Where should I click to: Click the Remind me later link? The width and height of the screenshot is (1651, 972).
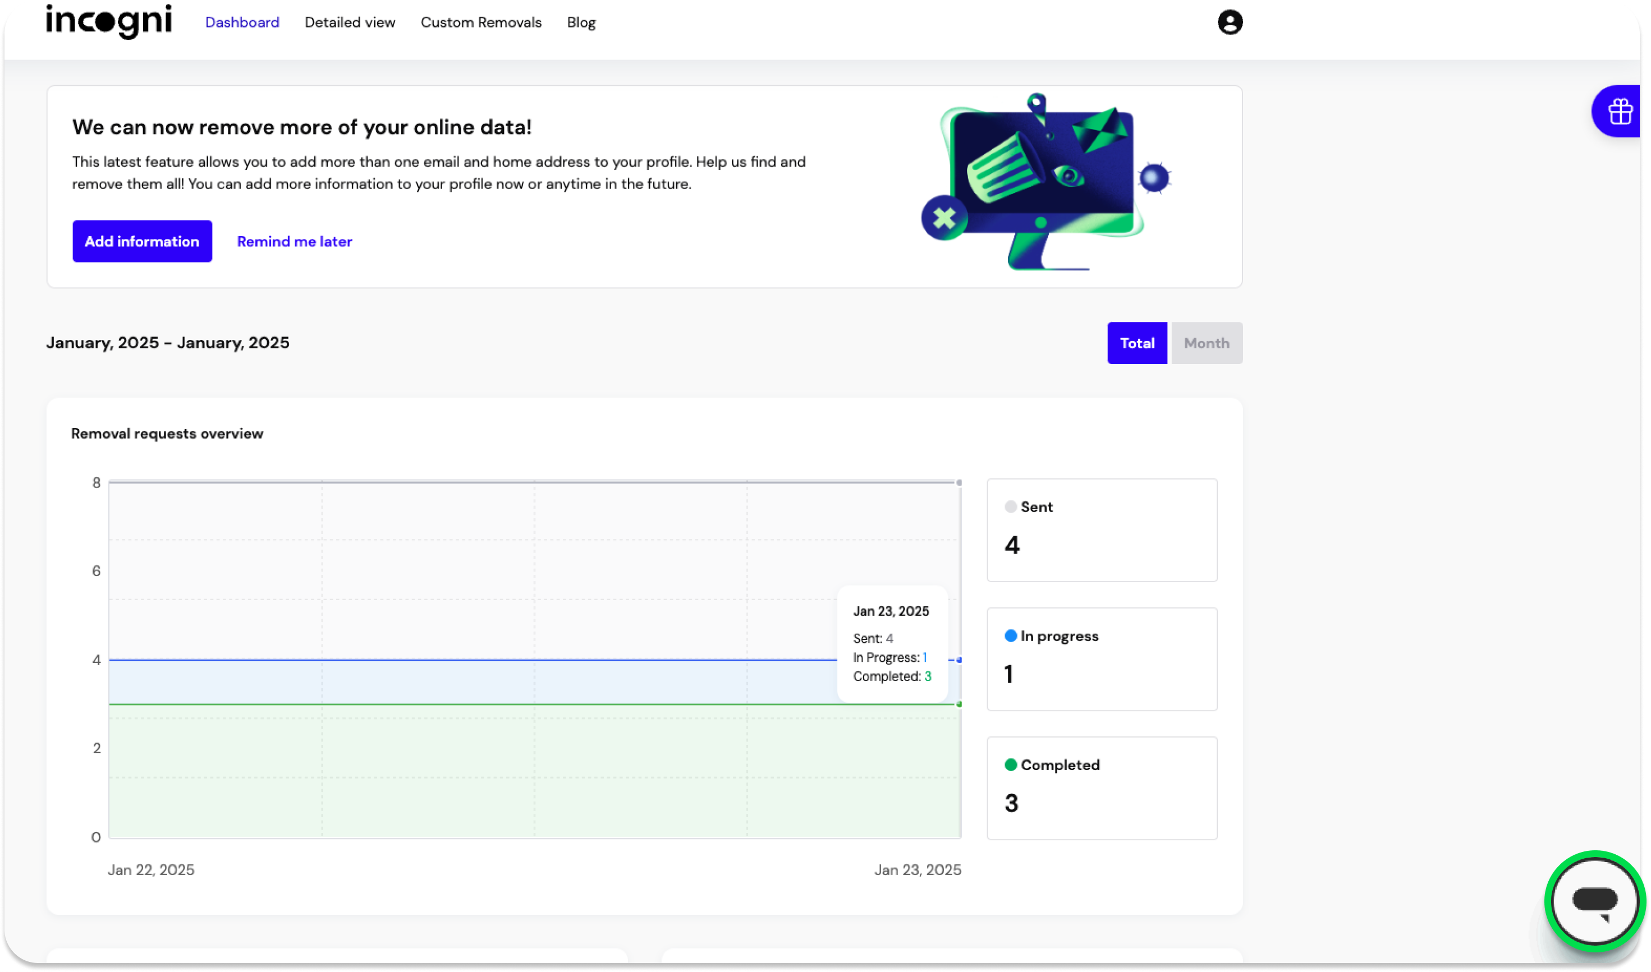(x=294, y=242)
